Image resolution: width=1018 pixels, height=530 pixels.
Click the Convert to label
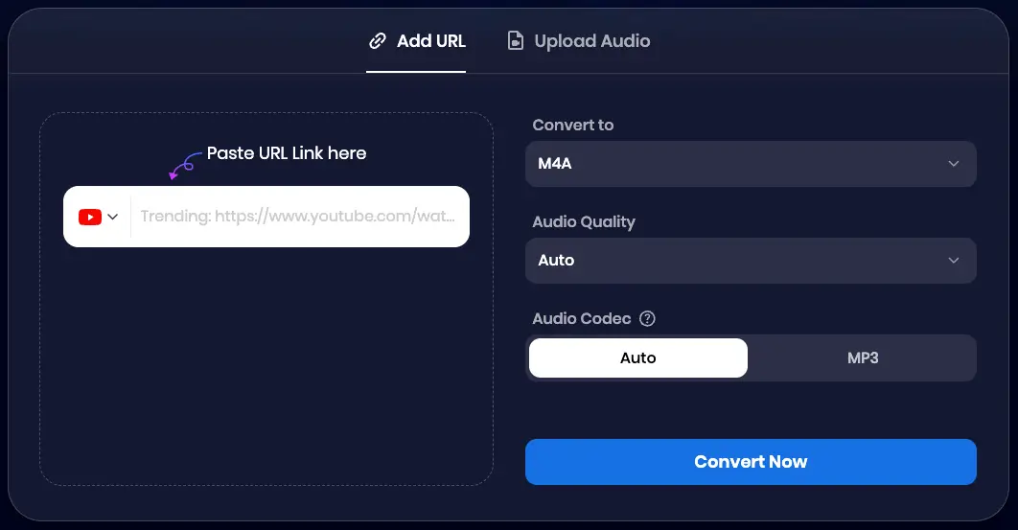(572, 126)
